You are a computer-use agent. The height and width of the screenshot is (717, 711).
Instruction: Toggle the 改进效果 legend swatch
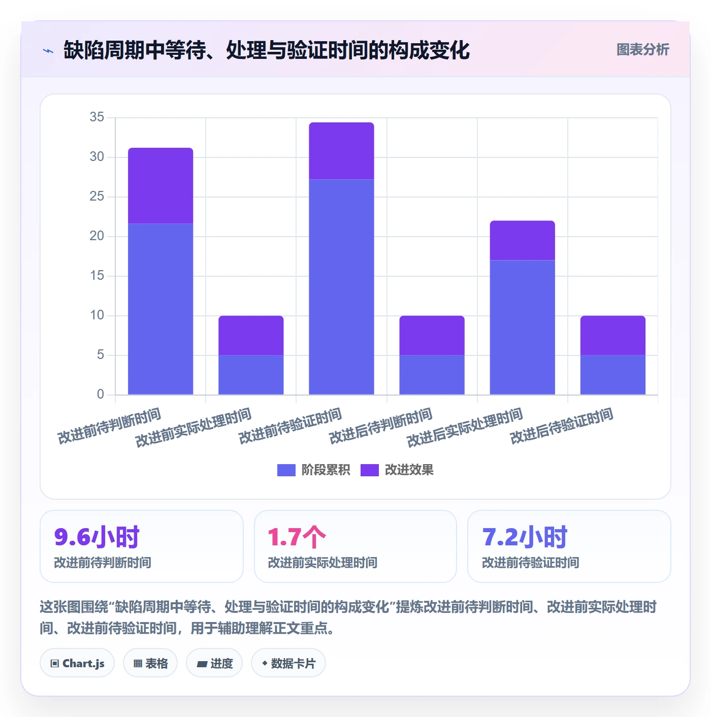(369, 470)
